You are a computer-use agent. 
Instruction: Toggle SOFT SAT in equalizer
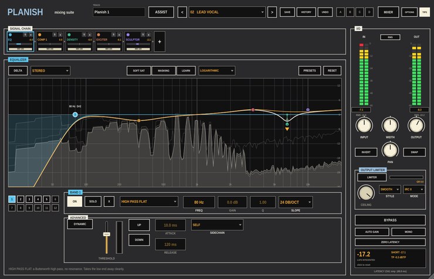(138, 71)
